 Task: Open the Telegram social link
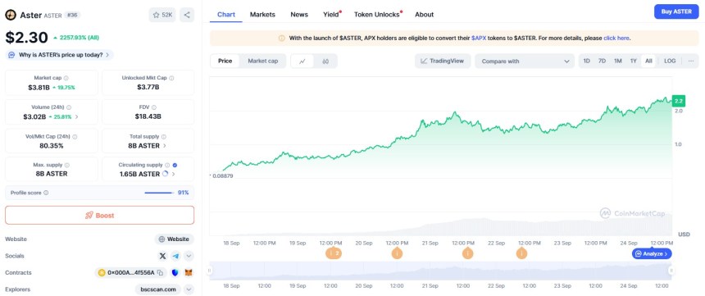tap(175, 256)
